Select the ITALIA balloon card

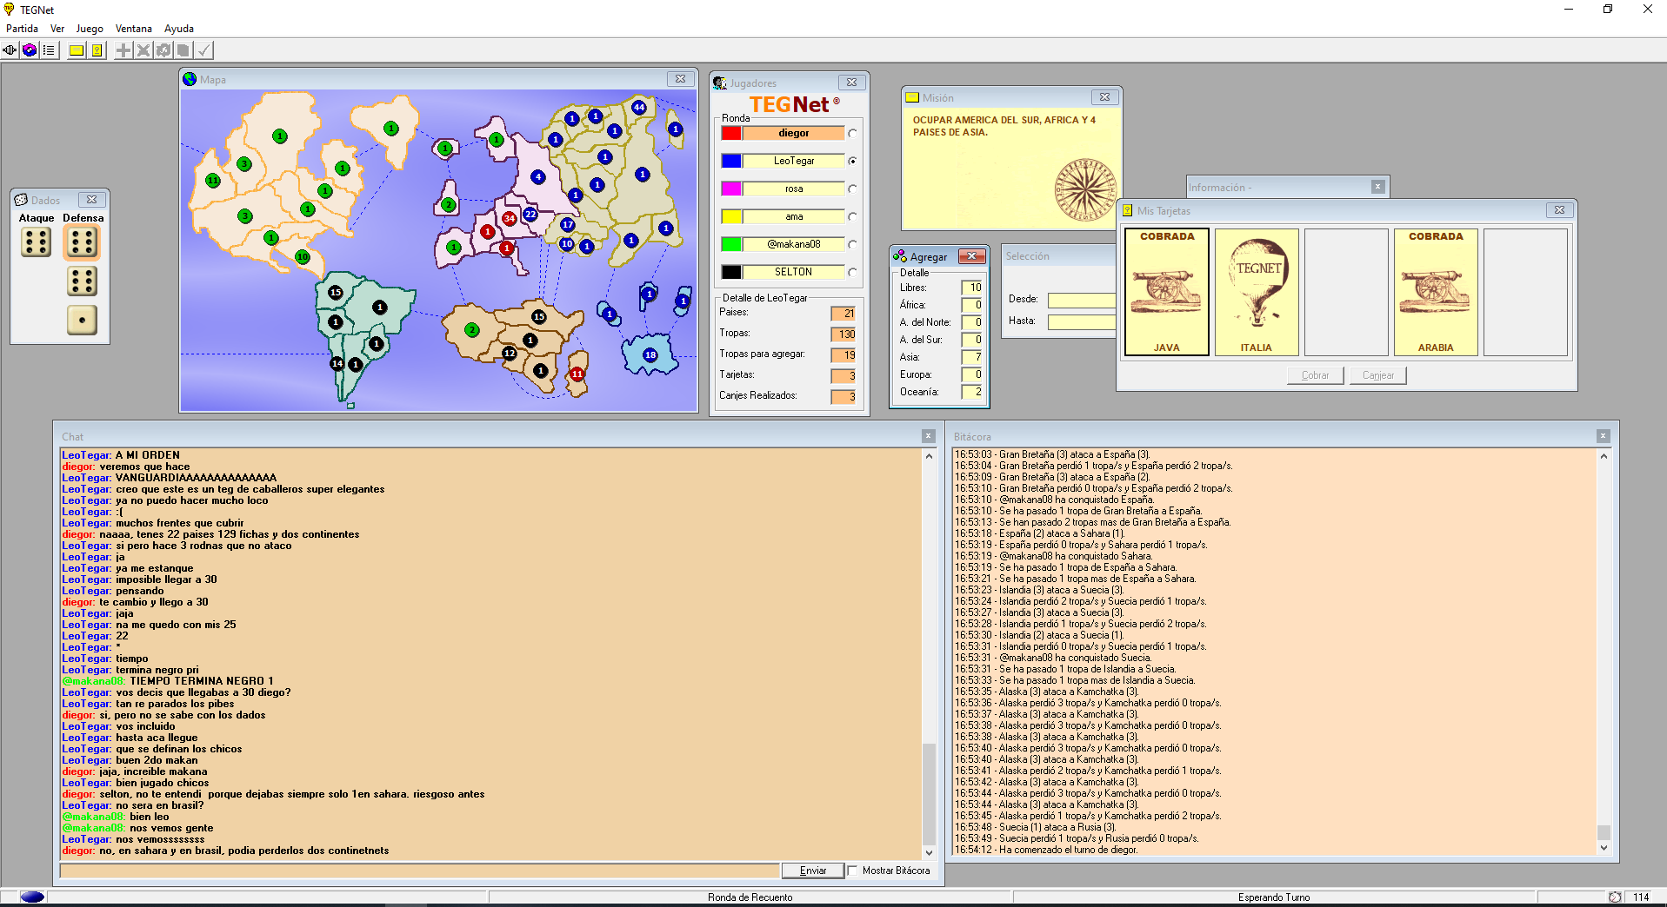1256,292
